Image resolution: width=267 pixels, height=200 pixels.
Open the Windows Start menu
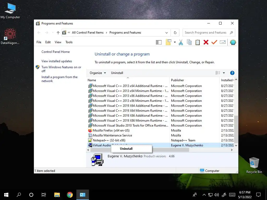click(x=6, y=195)
